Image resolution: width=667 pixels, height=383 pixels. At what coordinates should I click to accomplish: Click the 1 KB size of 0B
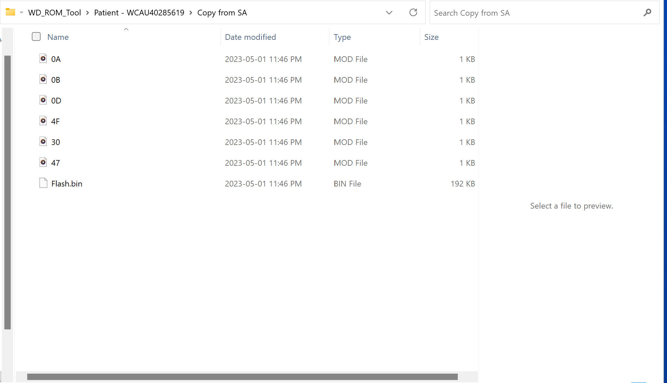[x=467, y=80]
